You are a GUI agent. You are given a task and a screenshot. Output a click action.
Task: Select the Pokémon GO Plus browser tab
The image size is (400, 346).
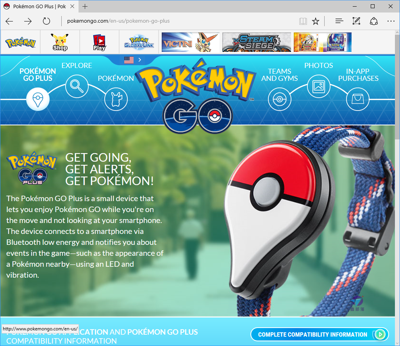[x=39, y=6]
